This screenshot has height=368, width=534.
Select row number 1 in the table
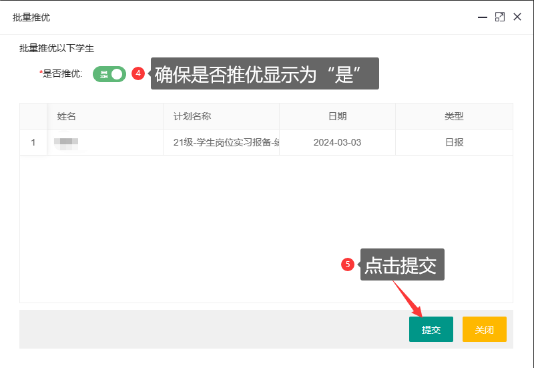coord(33,142)
